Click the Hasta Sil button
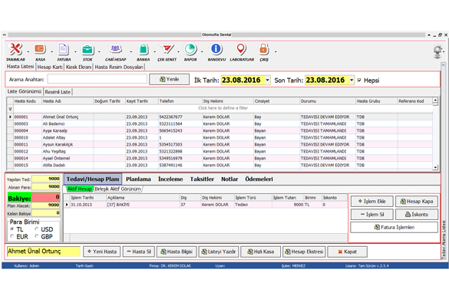The height and width of the screenshot is (299, 449). point(139,251)
